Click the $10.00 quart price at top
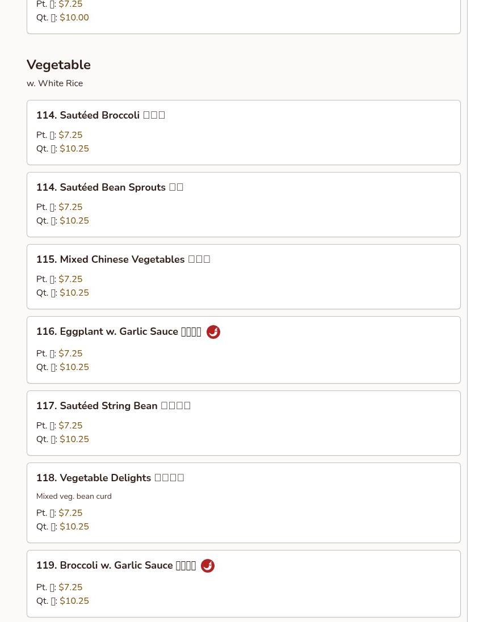 coord(74,18)
